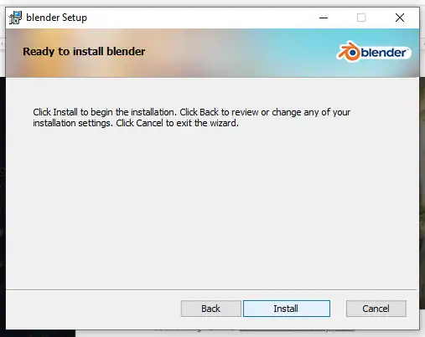The image size is (425, 337).
Task: Click the "Ready to install blender" heading
Action: pos(84,52)
